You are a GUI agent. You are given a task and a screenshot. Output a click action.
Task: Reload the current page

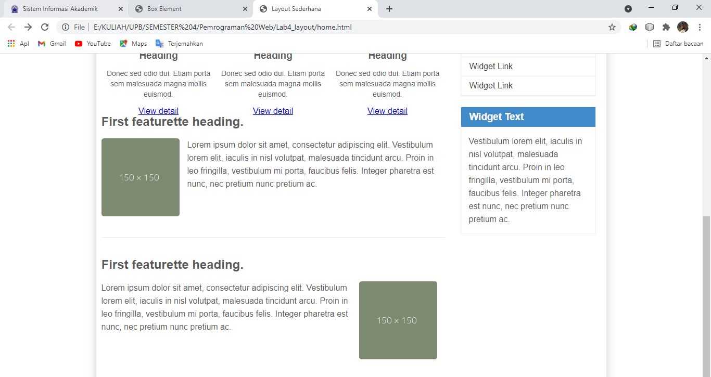[45, 26]
